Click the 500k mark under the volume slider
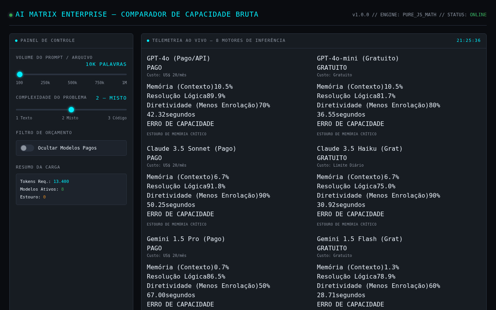This screenshot has width=496, height=310. [72, 83]
